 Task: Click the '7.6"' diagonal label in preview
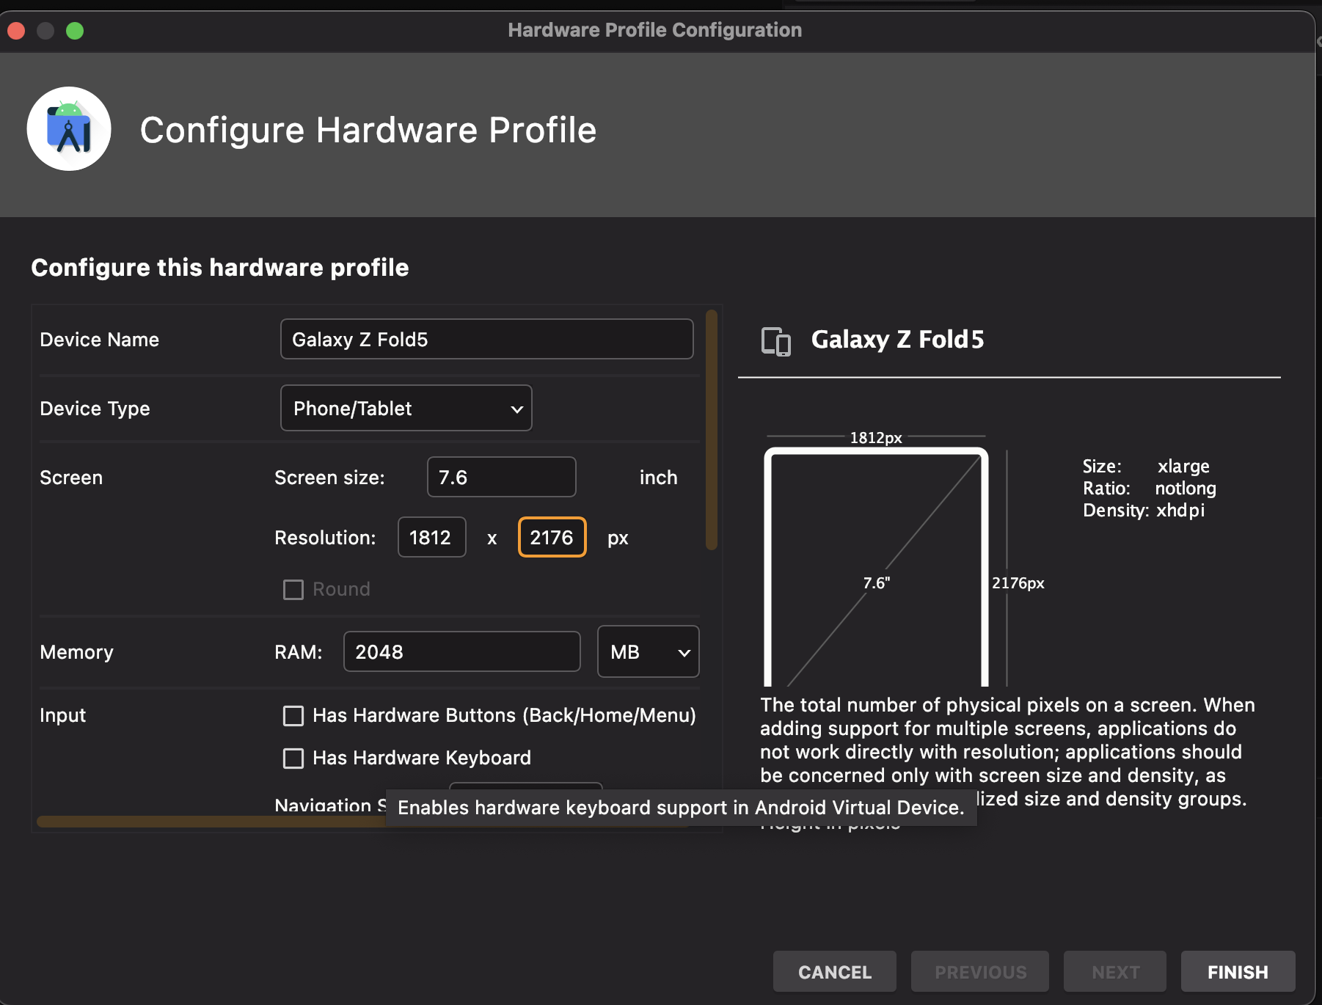(877, 583)
